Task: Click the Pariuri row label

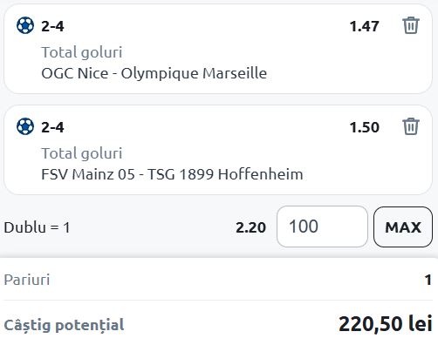Action: click(27, 280)
